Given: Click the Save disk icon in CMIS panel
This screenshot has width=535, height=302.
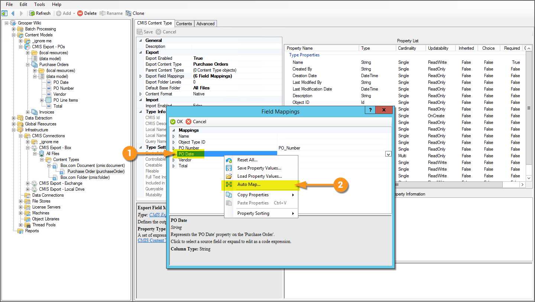Looking at the screenshot, I should tap(140, 32).
